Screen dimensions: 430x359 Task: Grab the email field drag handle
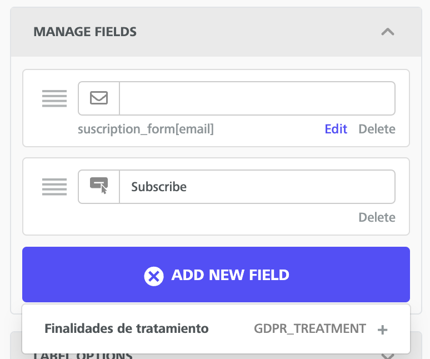(x=54, y=98)
